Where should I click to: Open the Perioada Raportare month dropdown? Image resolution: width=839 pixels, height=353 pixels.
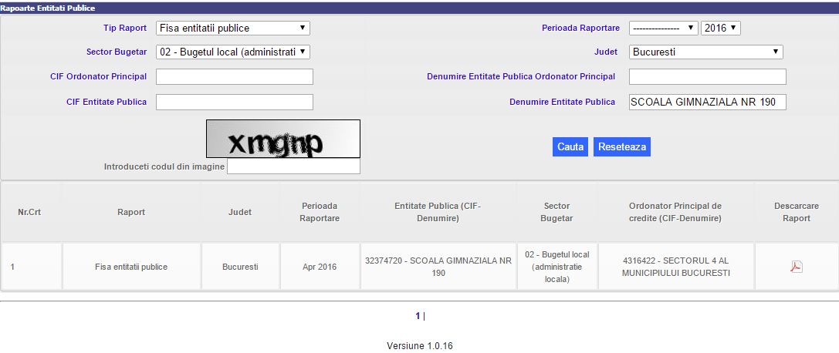click(x=664, y=28)
